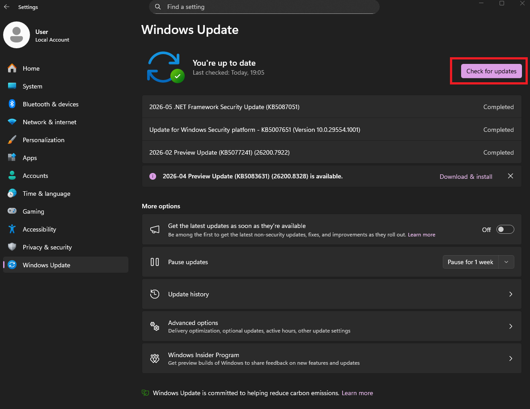Click the megaphone icon for latest updates
Screen dimensions: 530x409
tap(155, 230)
